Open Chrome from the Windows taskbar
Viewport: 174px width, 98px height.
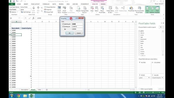pyautogui.click(x=18, y=96)
